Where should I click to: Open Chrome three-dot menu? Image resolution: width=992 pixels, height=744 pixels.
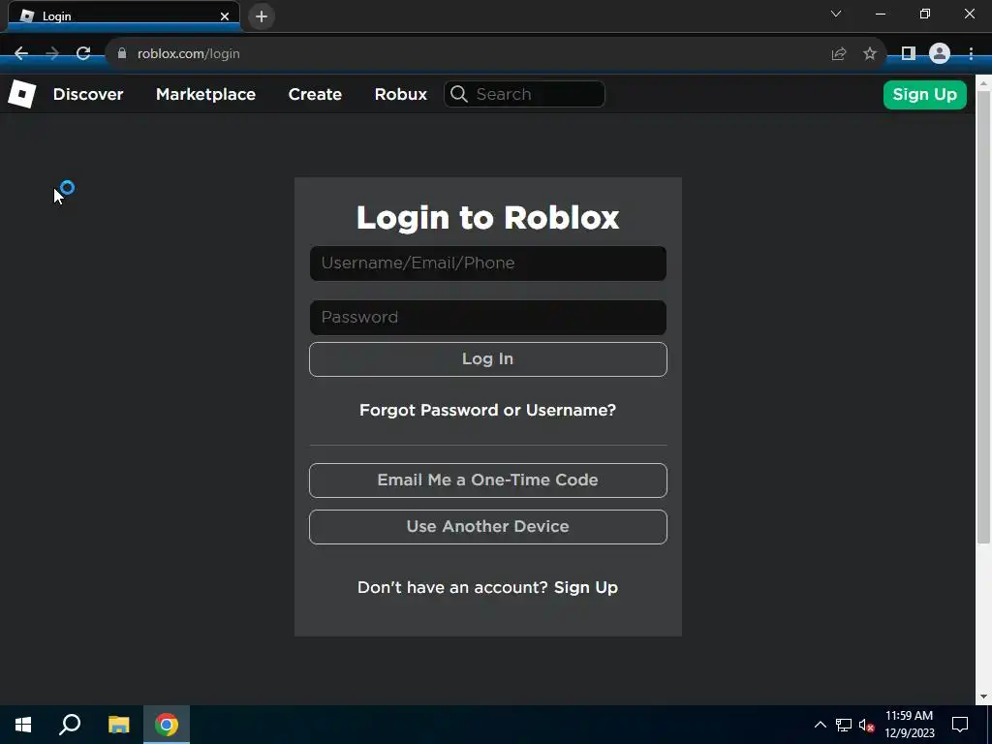[x=971, y=54]
